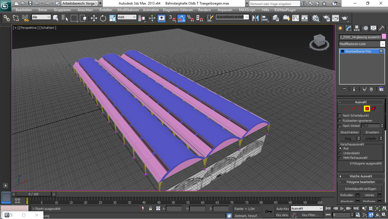Open the Modifikatoren menu
This screenshot has width=388, height=219.
tap(128, 10)
